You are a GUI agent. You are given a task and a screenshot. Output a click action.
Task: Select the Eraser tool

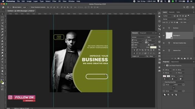(x=2, y=47)
